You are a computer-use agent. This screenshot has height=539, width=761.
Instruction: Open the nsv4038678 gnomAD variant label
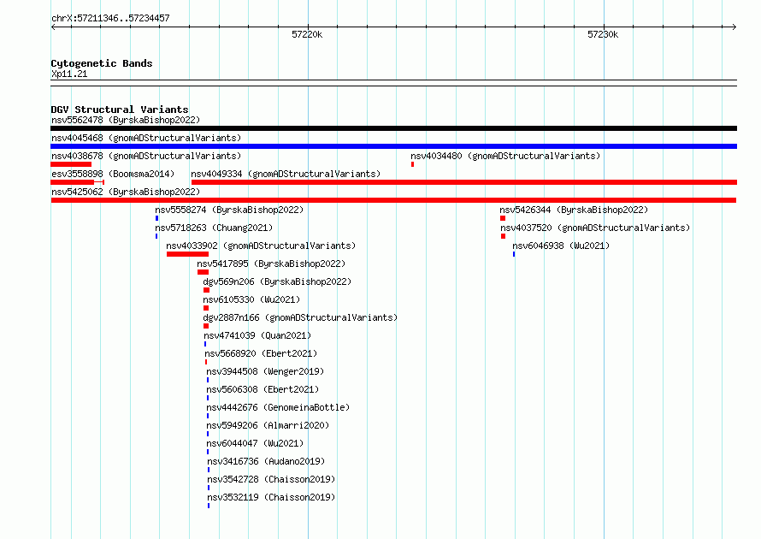(146, 156)
